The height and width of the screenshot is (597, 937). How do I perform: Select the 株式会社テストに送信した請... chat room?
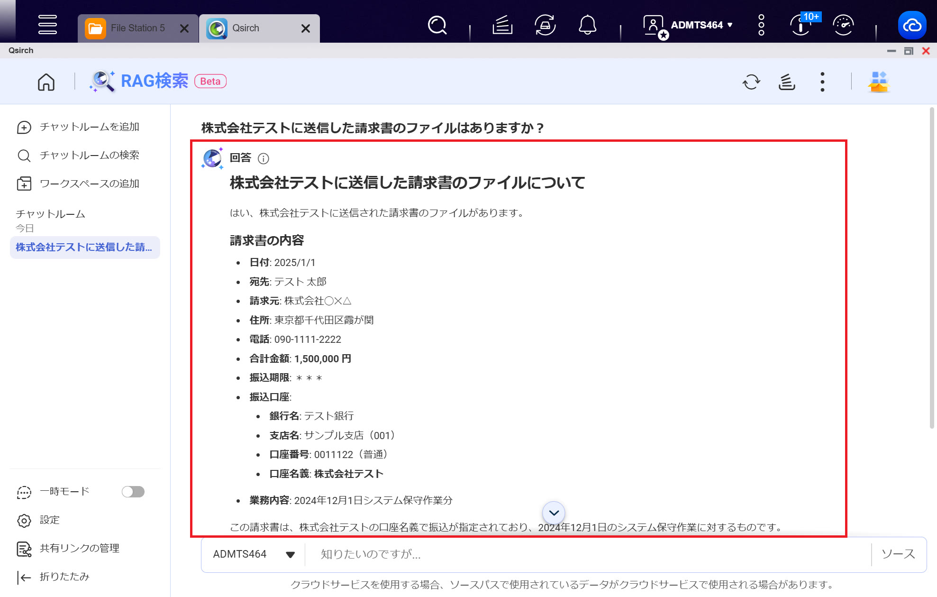[84, 247]
